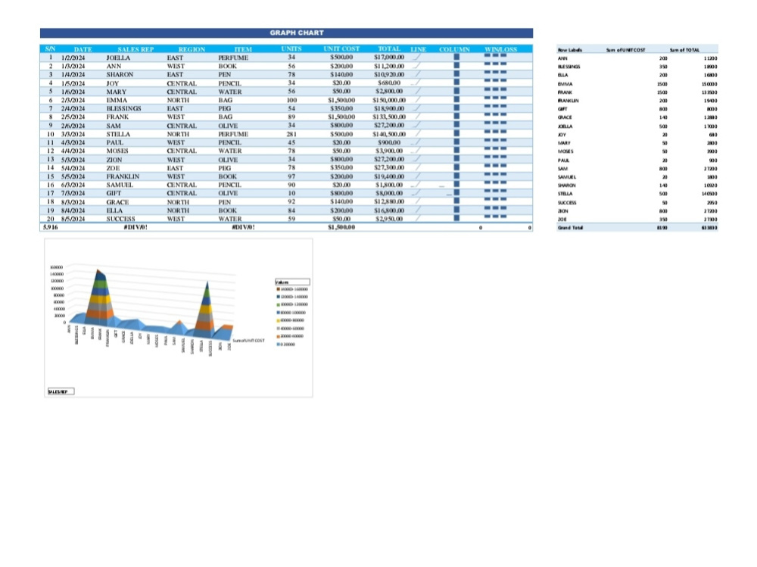This screenshot has height=567, width=757.
Task: Click the 60000-80000 yellow legend swatch
Action: 278,321
